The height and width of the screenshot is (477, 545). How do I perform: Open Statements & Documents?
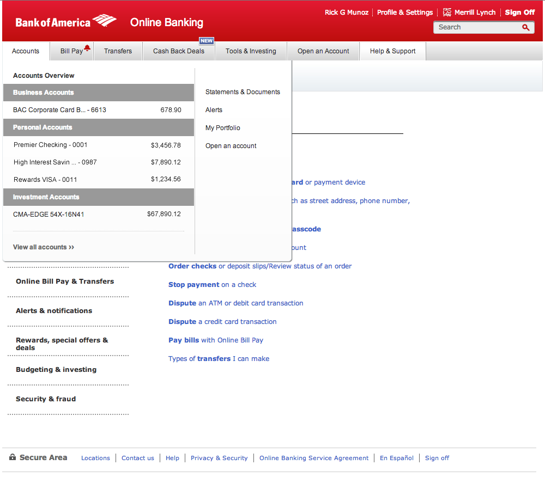point(243,92)
